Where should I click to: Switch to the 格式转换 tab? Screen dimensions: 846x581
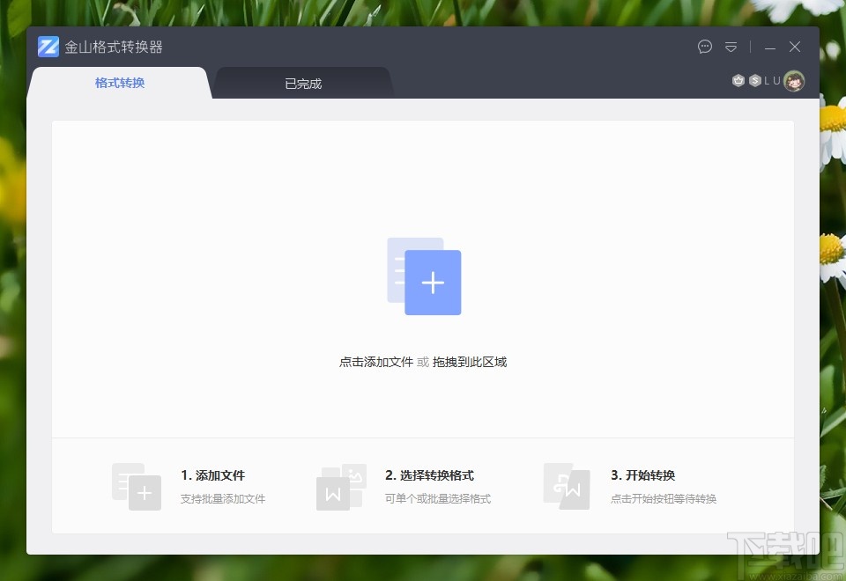tap(119, 82)
